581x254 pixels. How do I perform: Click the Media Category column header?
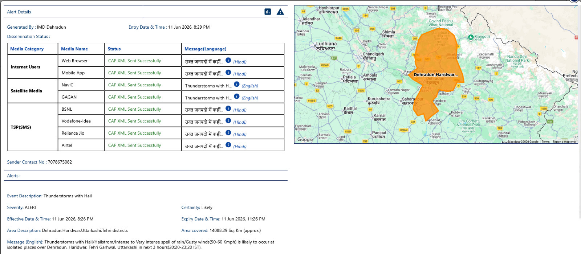pos(27,49)
